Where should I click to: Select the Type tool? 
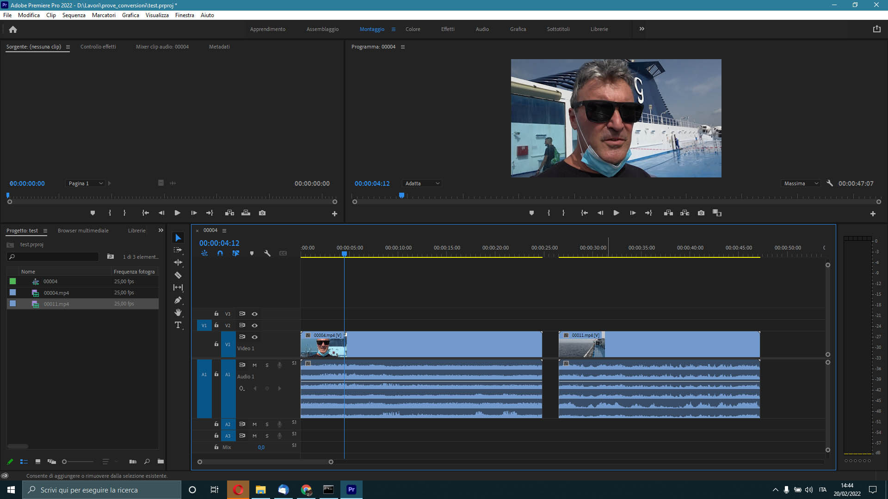178,325
